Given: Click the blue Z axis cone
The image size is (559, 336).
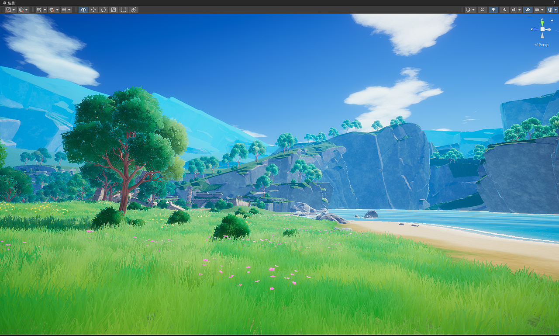Looking at the screenshot, I should pos(536,29).
